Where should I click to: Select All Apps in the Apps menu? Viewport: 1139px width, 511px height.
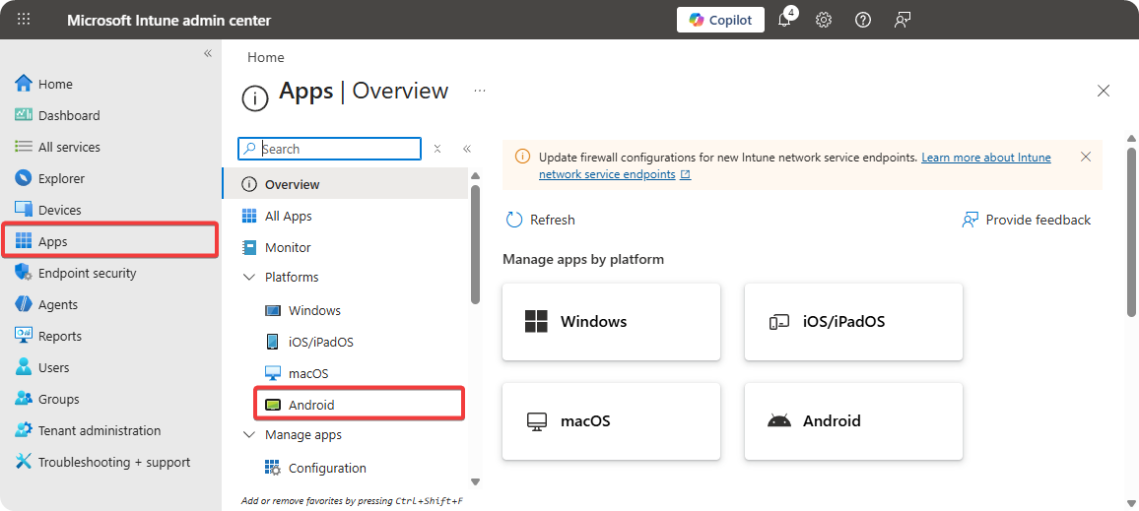288,216
